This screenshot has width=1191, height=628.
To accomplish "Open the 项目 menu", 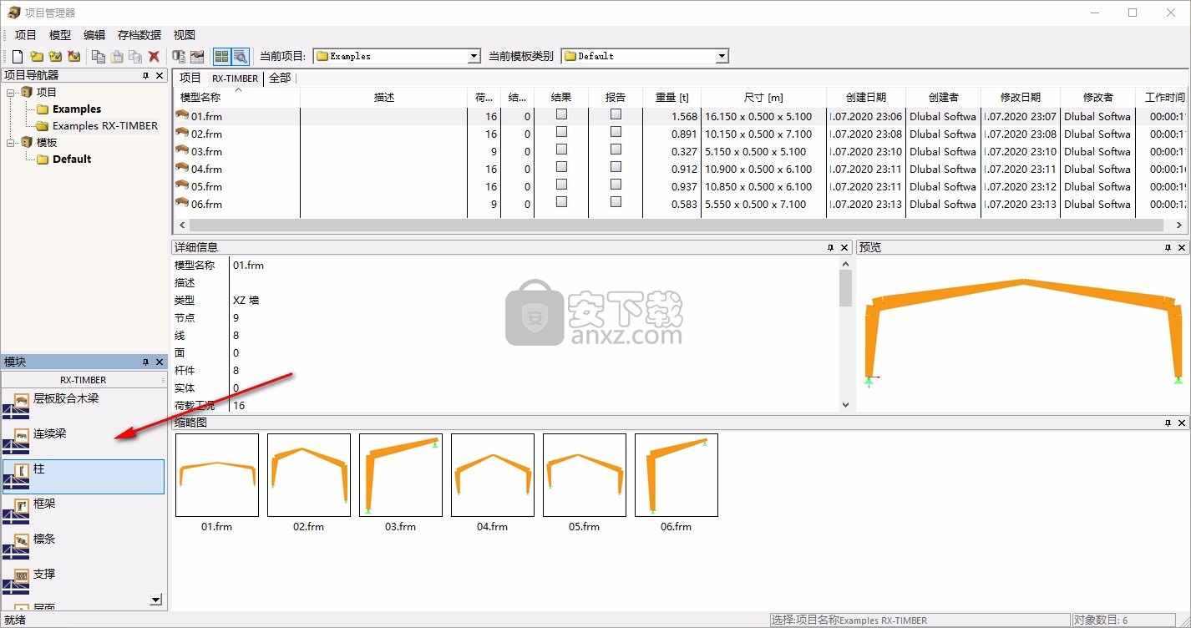I will tap(26, 35).
